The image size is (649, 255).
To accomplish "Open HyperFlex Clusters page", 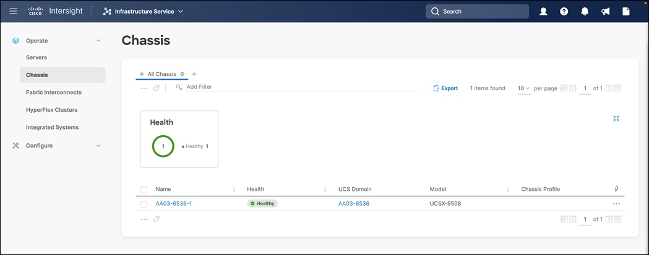I will (x=52, y=110).
